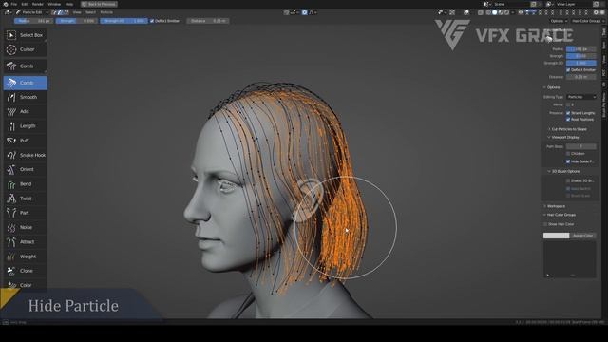Click the View Layer name field
The height and width of the screenshot is (342, 608).
click(x=573, y=4)
